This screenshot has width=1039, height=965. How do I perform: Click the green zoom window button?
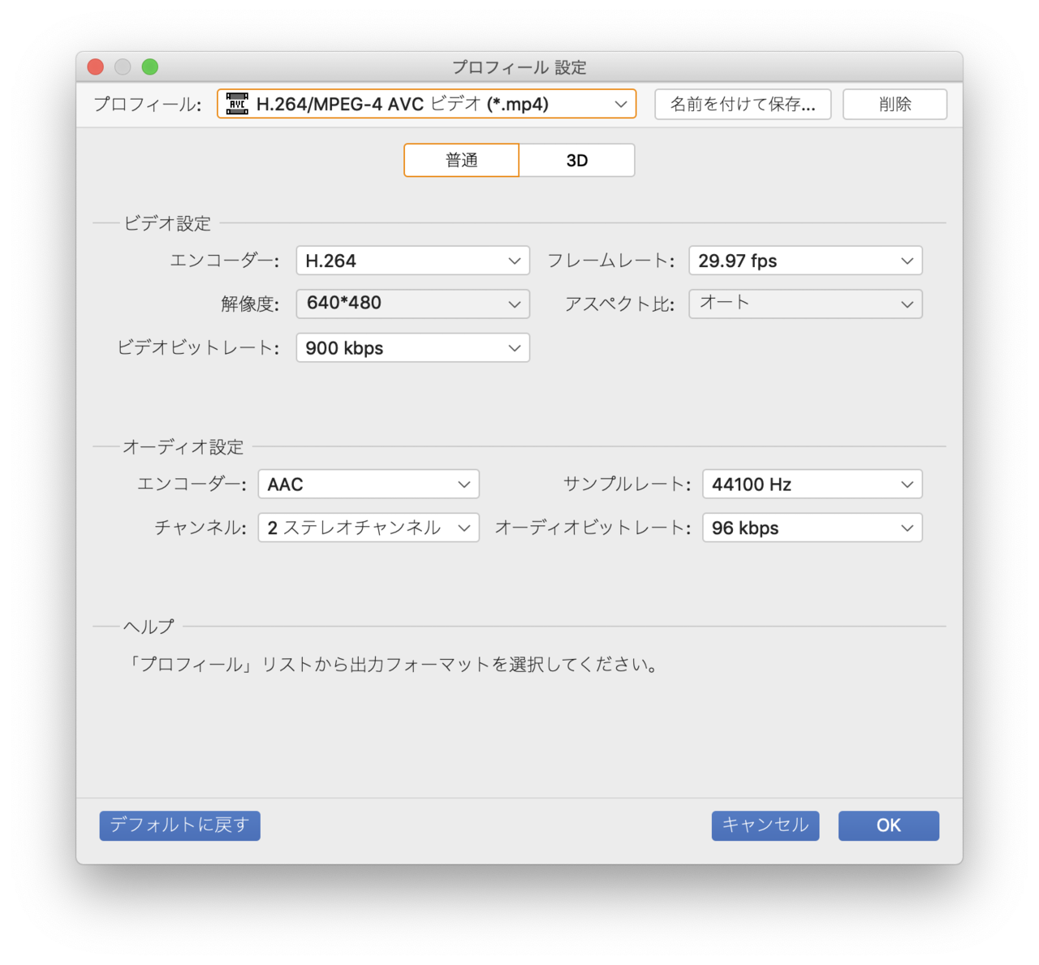pyautogui.click(x=150, y=67)
